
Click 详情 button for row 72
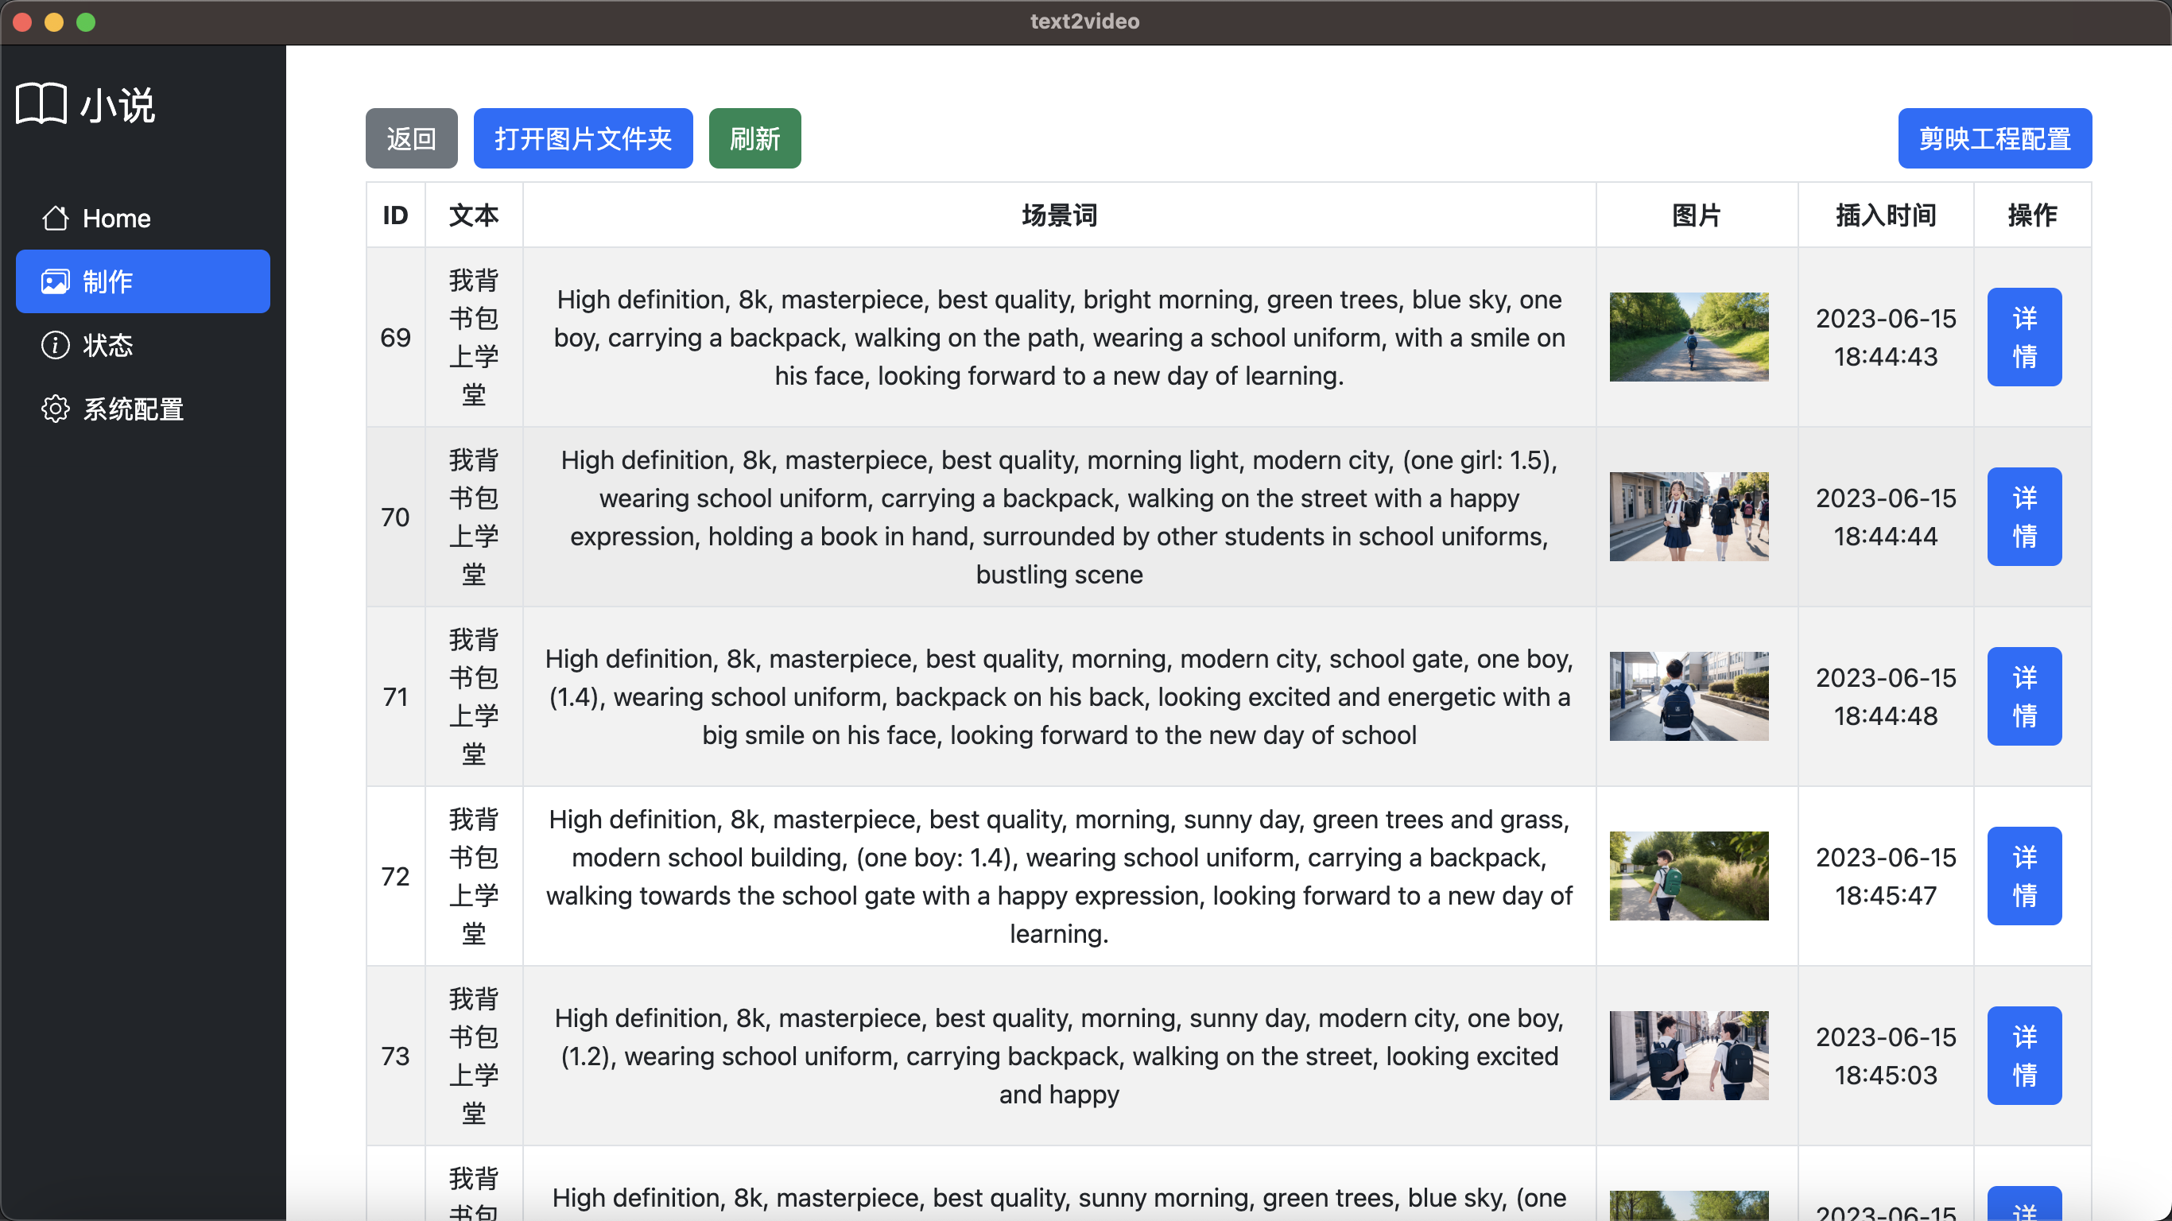coord(2023,876)
